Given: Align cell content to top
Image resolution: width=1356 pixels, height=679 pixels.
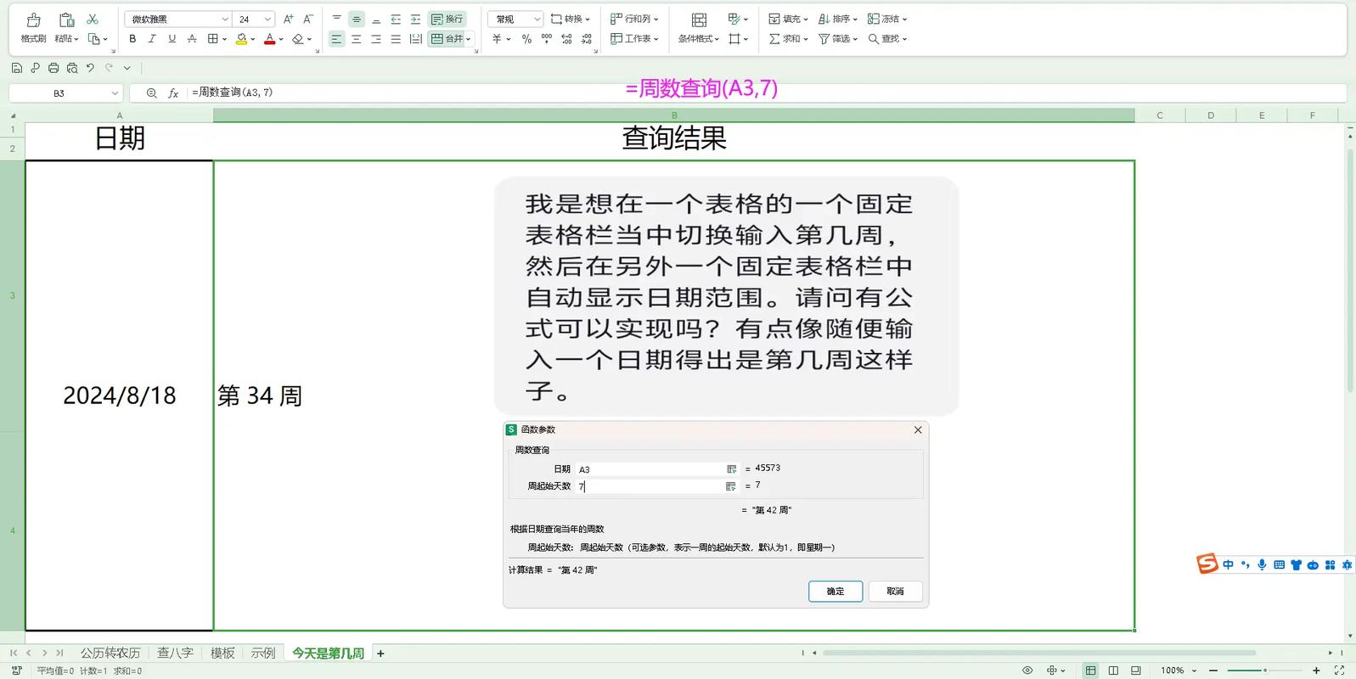Looking at the screenshot, I should [337, 19].
